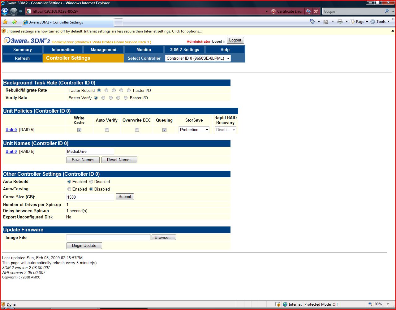Click Add to Favorites star-plus icon
Image resolution: width=396 pixels, height=310 pixels.
[x=14, y=22]
